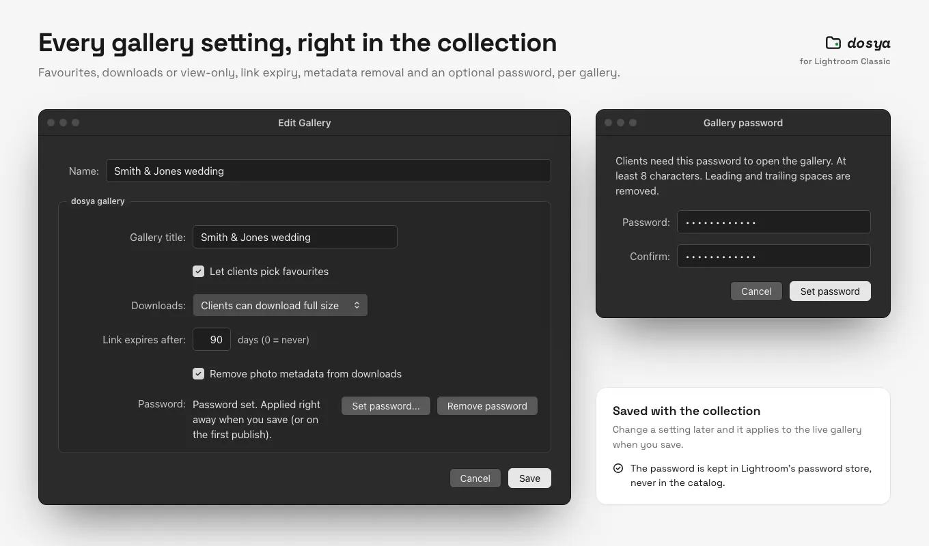Click the 'Downloads:' label
Image resolution: width=929 pixels, height=546 pixels.
(x=158, y=306)
